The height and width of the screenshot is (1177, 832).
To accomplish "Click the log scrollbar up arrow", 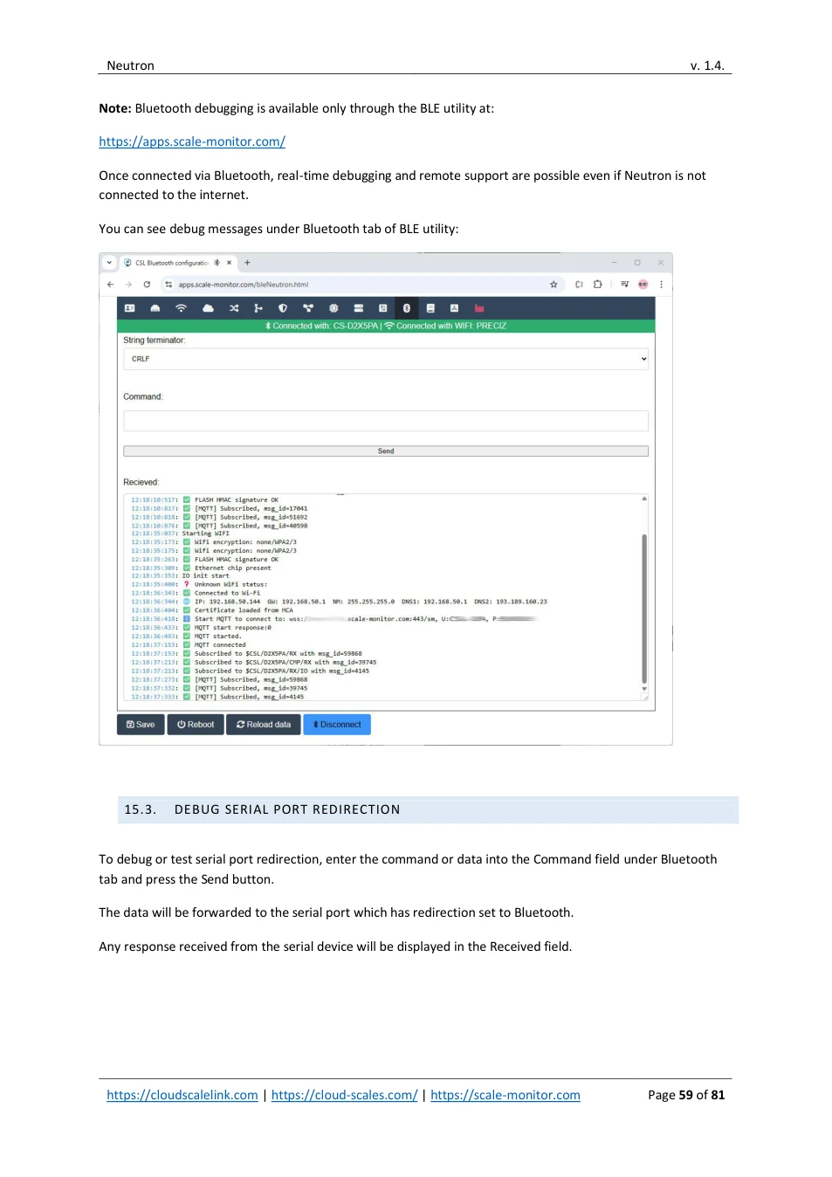I will [644, 499].
